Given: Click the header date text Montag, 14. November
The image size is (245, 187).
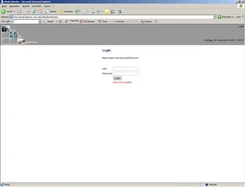Looking at the screenshot, I should (x=224, y=40).
